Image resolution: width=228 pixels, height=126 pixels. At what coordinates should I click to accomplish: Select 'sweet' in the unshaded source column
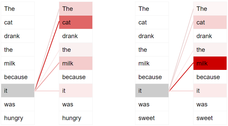pyautogui.click(x=152, y=118)
